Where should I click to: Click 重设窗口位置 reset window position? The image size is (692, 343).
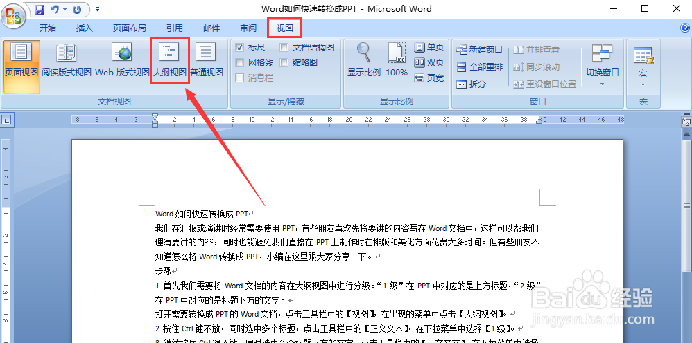pyautogui.click(x=545, y=84)
